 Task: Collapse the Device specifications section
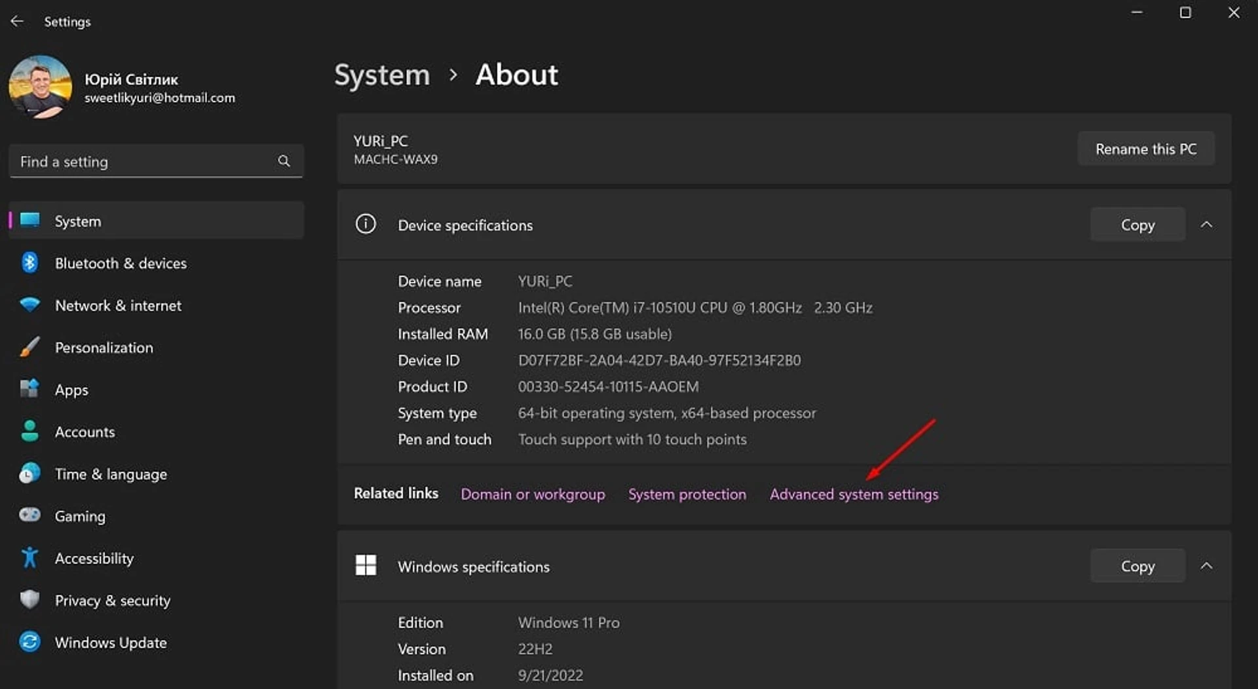1206,225
